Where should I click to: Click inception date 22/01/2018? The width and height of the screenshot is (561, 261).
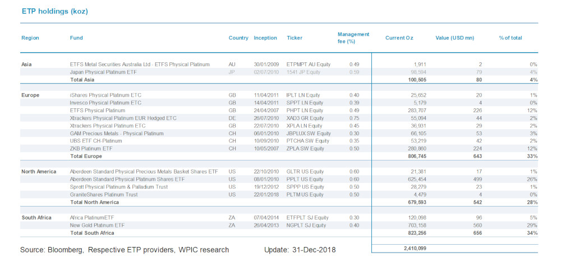pos(265,195)
